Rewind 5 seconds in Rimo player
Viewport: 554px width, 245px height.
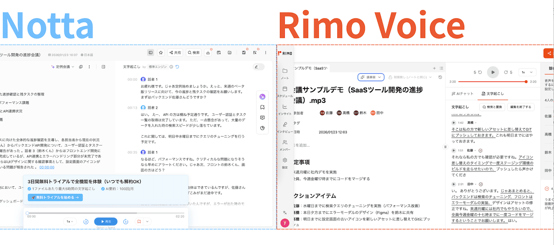point(478,72)
